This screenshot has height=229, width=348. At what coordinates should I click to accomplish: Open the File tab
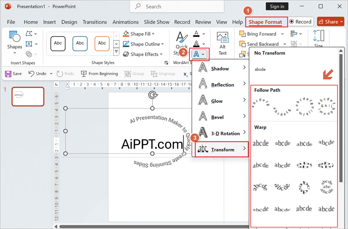(11, 22)
